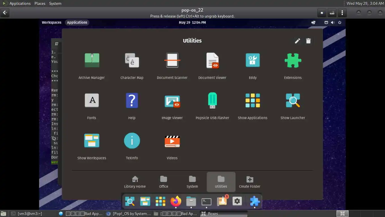The height and width of the screenshot is (217, 385).
Task: Click the Boxes keyboard shortcuts button
Action: coord(332,13)
